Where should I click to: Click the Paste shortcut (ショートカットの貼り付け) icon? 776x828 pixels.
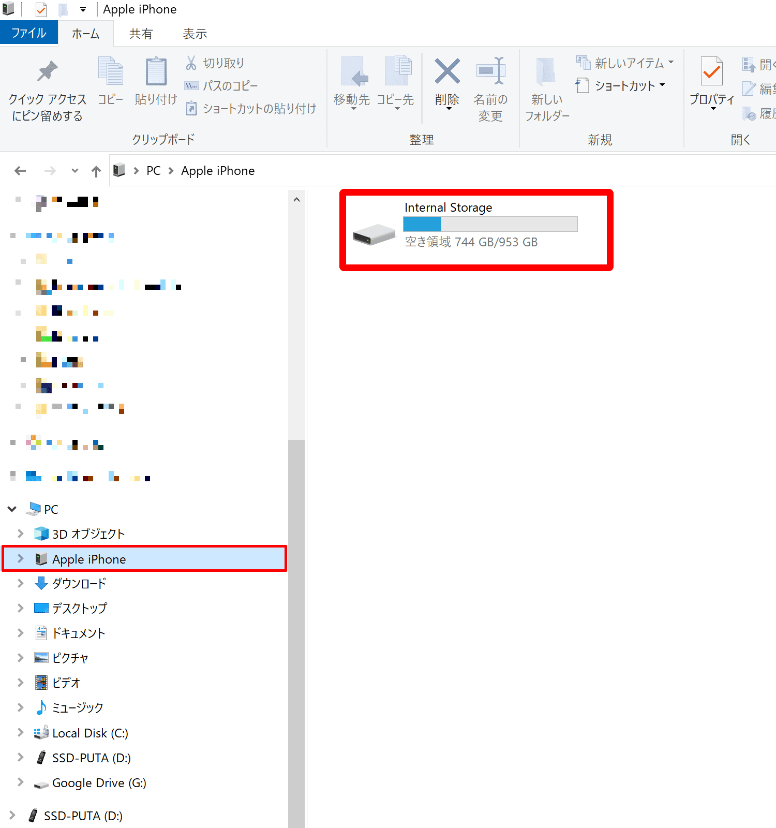[x=191, y=109]
